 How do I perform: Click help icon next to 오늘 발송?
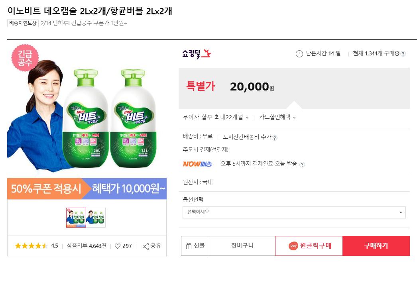pos(302,164)
